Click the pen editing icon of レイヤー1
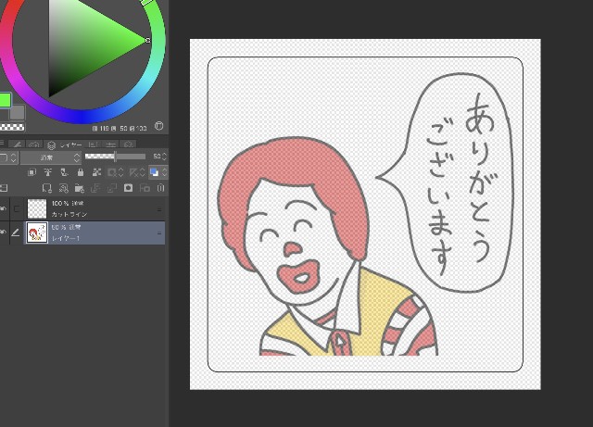 pyautogui.click(x=16, y=232)
